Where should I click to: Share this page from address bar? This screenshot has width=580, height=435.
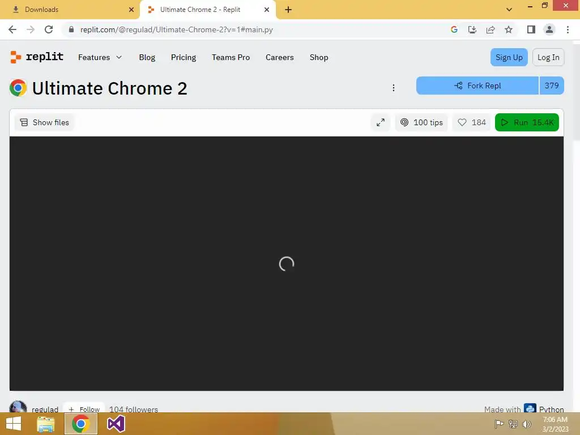click(491, 29)
